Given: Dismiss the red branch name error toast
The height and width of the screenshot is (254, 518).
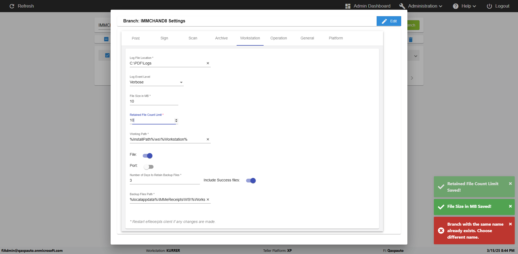Looking at the screenshot, I should click(510, 224).
